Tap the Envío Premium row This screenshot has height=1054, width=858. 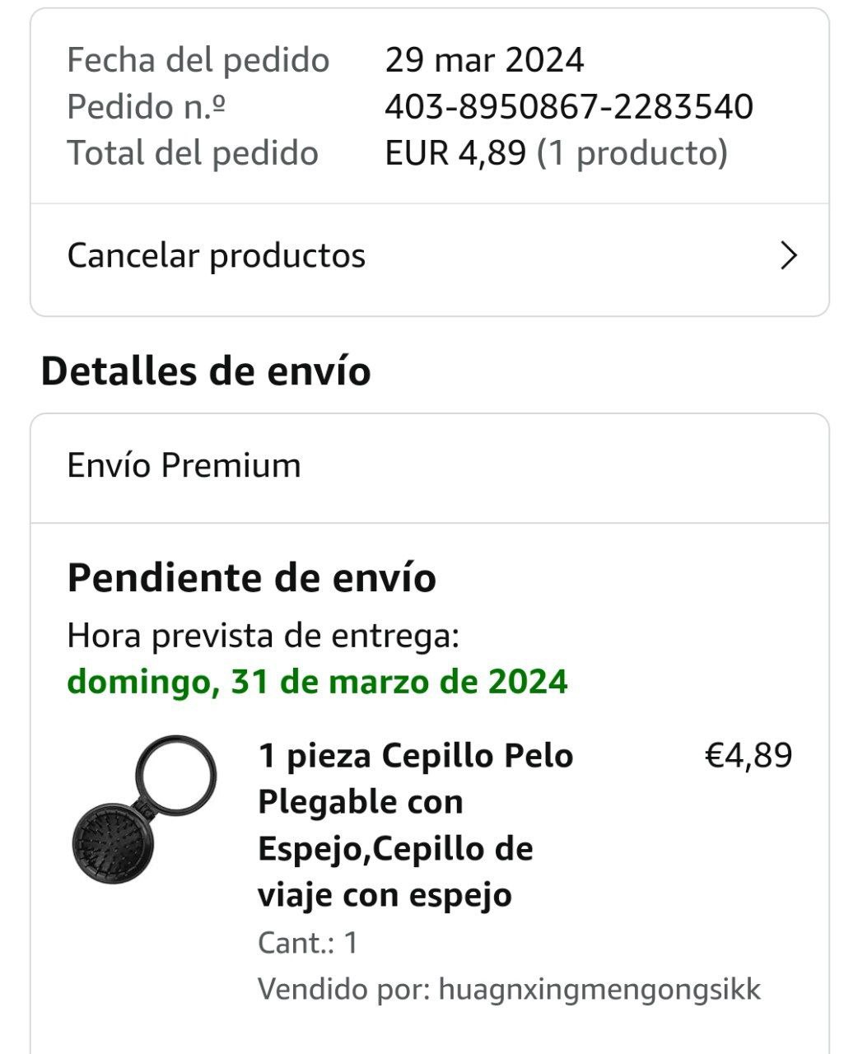pyautogui.click(x=184, y=466)
